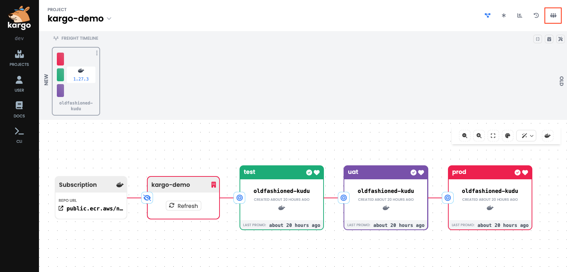The width and height of the screenshot is (567, 272).
Task: Expand the kargo-demo project dropdown
Action: [x=109, y=19]
